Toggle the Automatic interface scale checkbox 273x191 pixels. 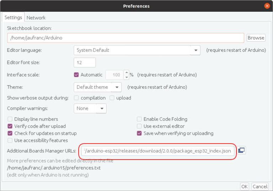coord(76,75)
